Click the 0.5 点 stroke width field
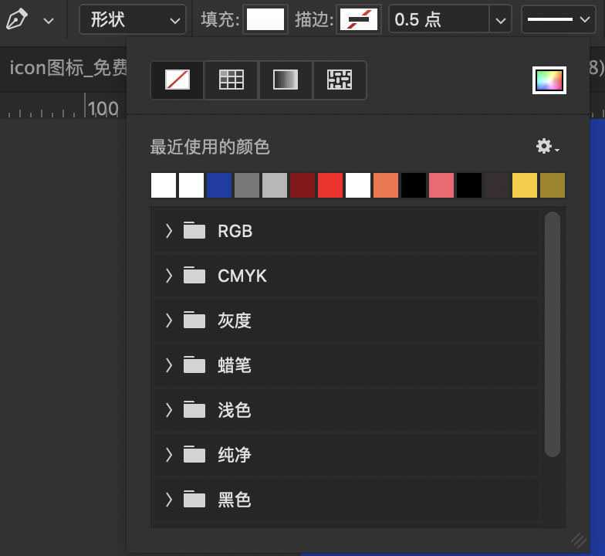The width and height of the screenshot is (605, 556). pyautogui.click(x=438, y=19)
